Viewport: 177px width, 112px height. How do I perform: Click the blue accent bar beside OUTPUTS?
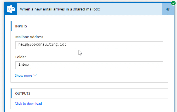pyautogui.click(x=11, y=93)
